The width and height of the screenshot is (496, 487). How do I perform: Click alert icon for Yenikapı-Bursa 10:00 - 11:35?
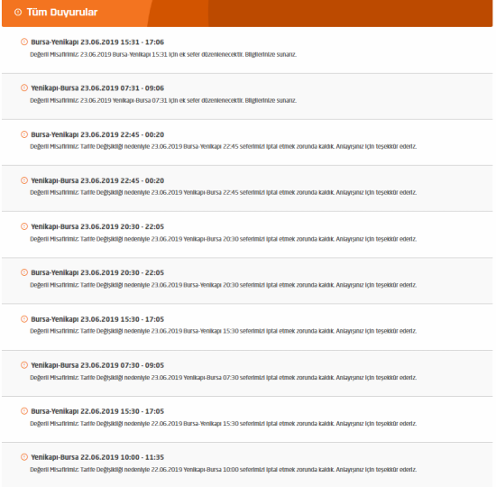pos(24,457)
